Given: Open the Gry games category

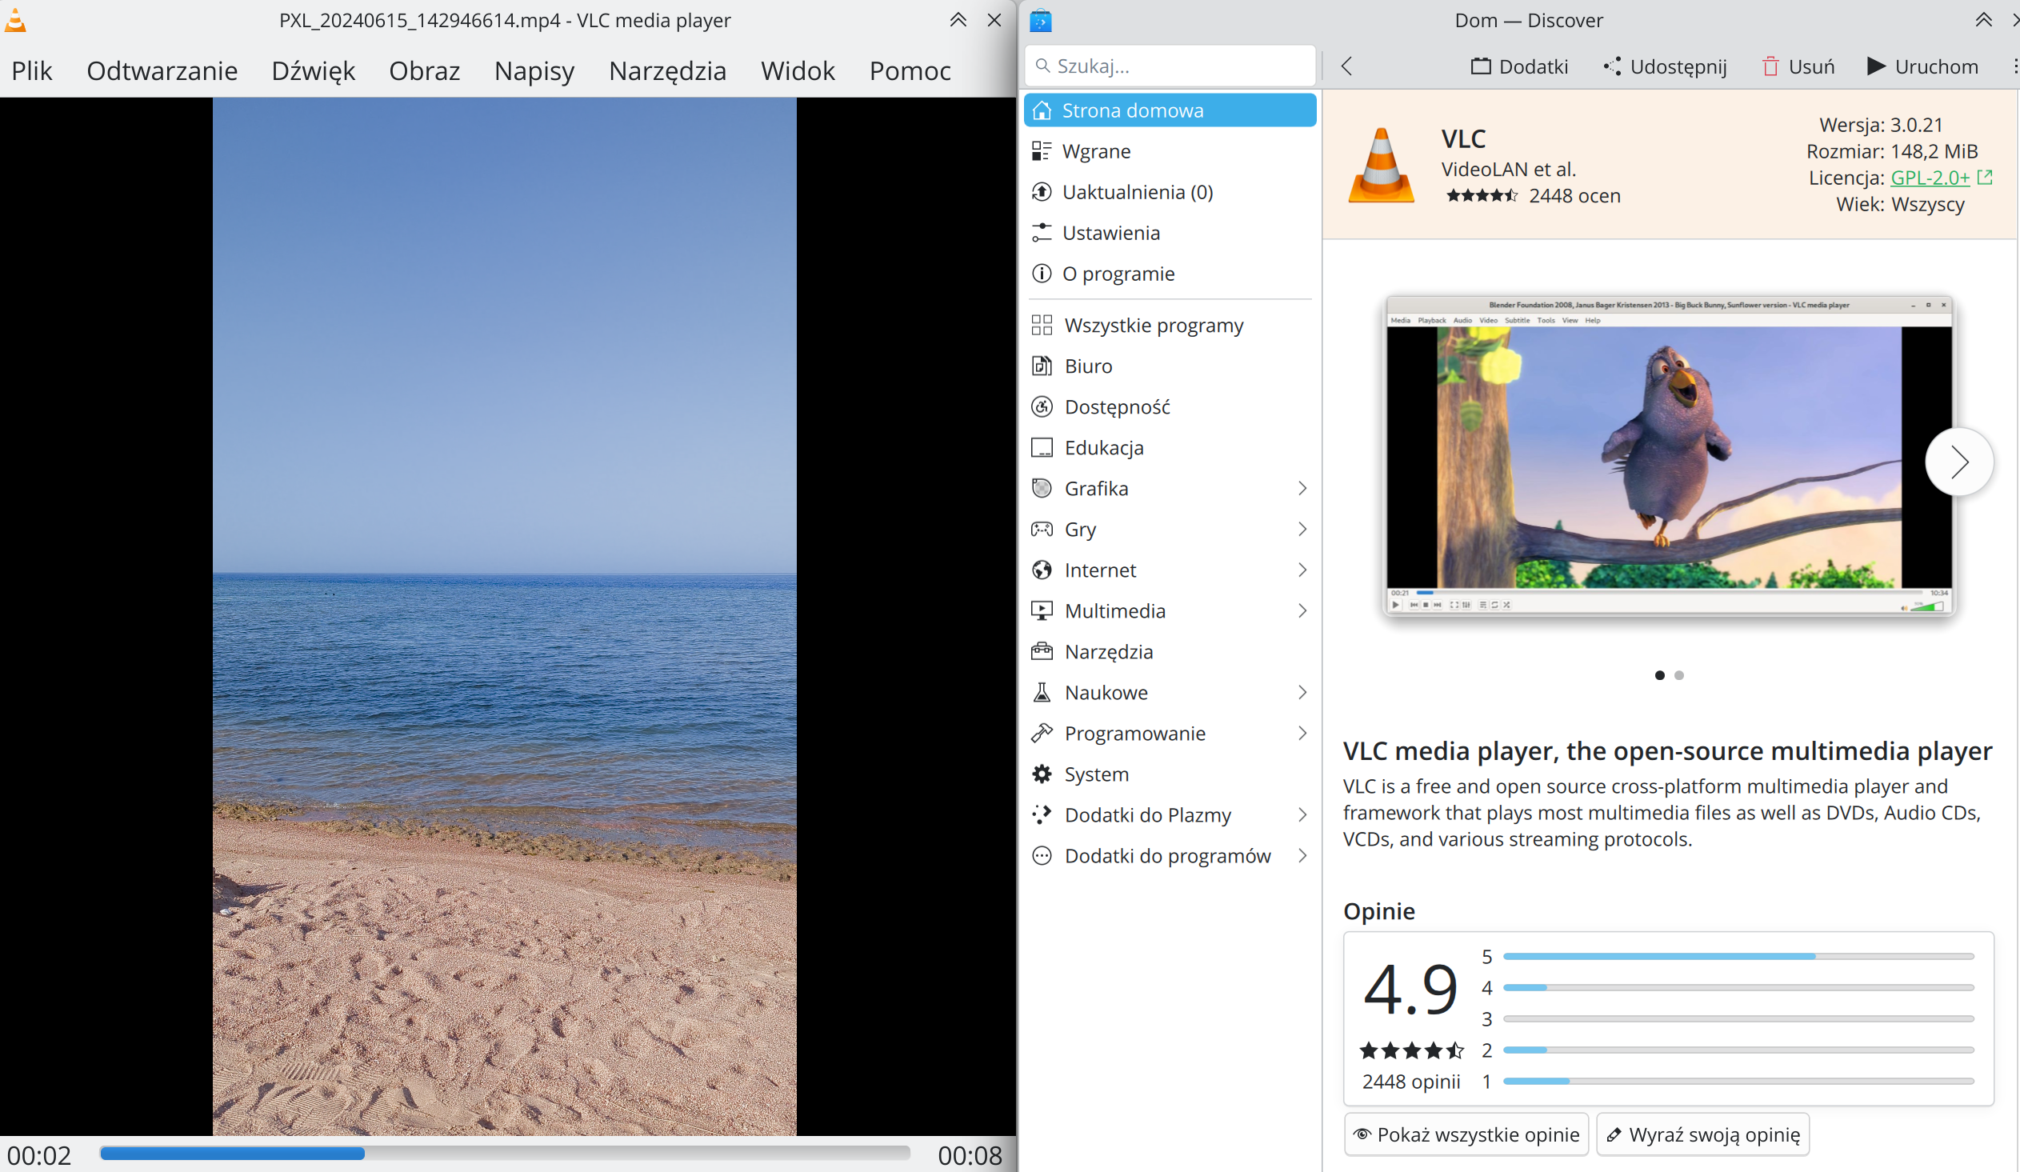Looking at the screenshot, I should pos(1080,530).
